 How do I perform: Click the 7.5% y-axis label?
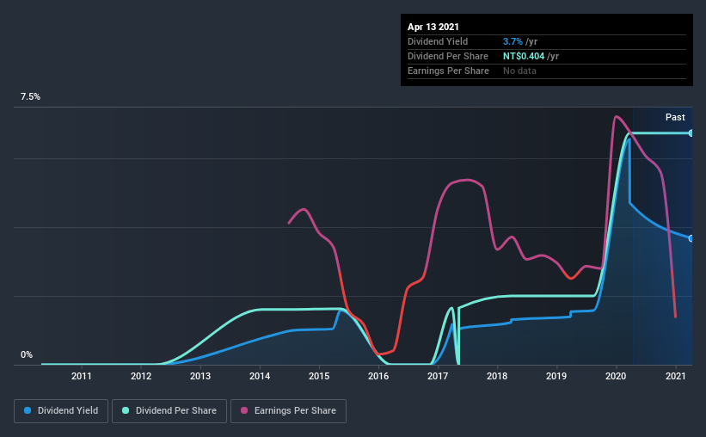pyautogui.click(x=30, y=96)
